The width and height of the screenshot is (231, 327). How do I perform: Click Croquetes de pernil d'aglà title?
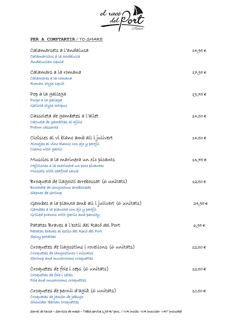click(x=73, y=291)
